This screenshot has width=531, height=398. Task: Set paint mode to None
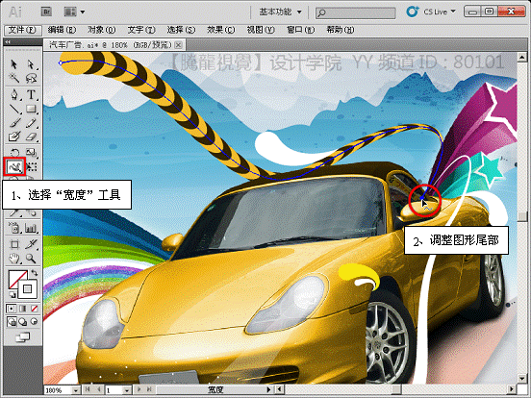pyautogui.click(x=35, y=309)
